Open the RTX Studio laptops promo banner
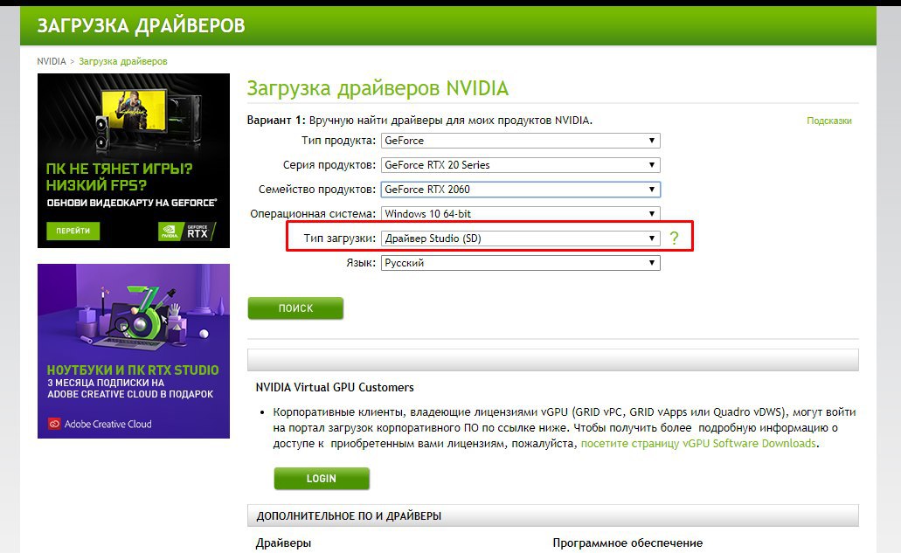This screenshot has width=901, height=553. click(x=134, y=351)
